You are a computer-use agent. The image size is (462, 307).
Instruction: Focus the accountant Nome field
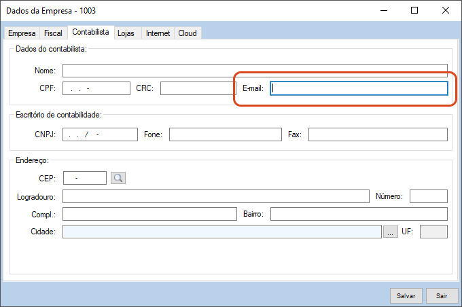pos(255,71)
